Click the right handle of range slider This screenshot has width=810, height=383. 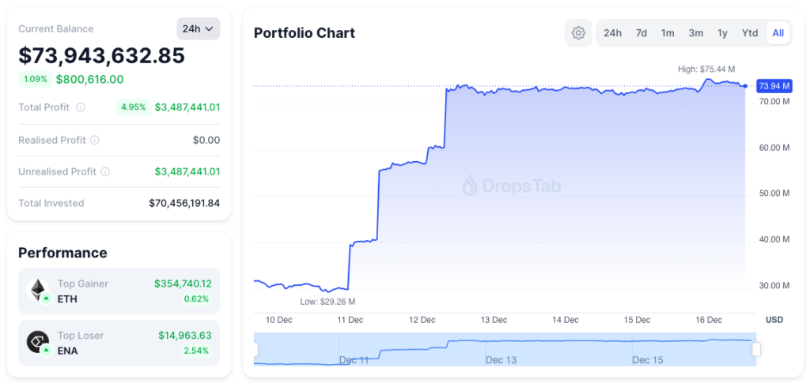click(x=756, y=349)
